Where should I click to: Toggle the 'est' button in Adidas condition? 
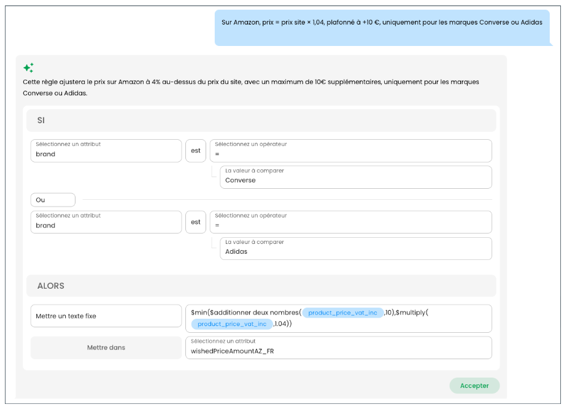pos(196,222)
